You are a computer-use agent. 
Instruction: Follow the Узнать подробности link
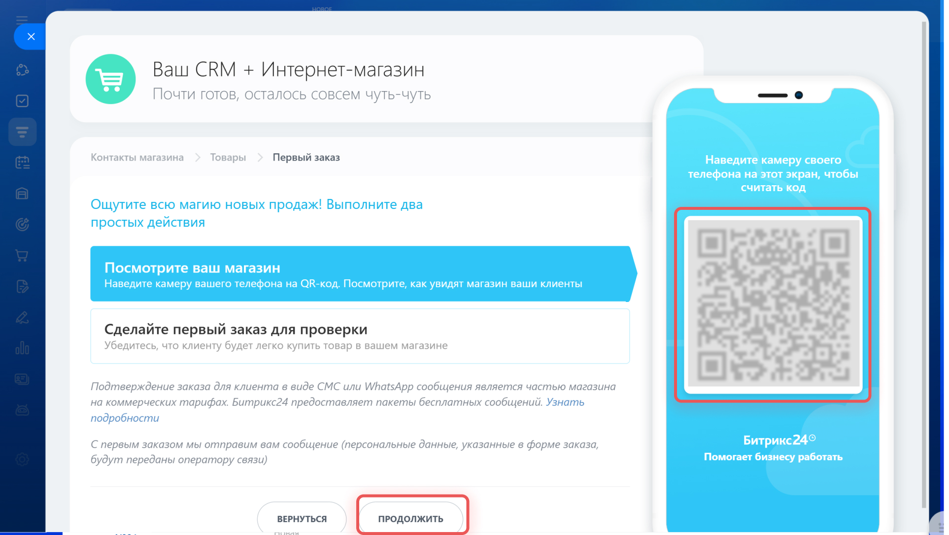click(565, 402)
